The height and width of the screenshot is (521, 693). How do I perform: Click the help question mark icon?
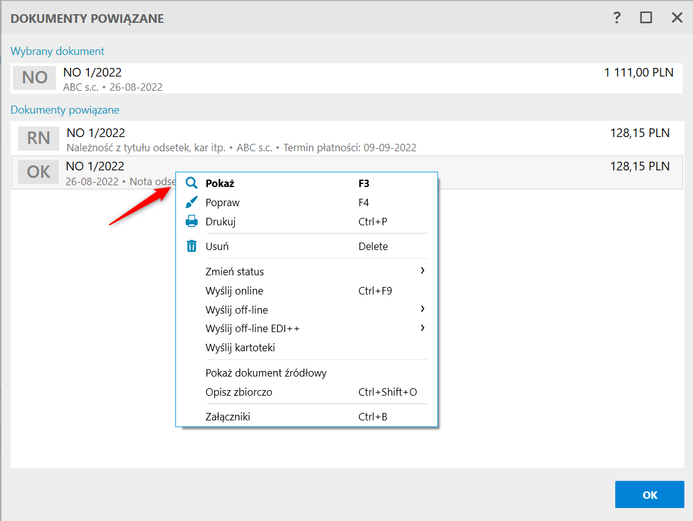pyautogui.click(x=616, y=18)
